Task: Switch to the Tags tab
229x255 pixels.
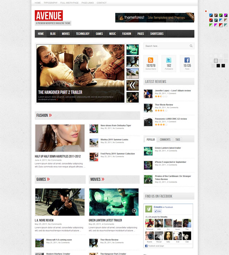Action: 178,140
